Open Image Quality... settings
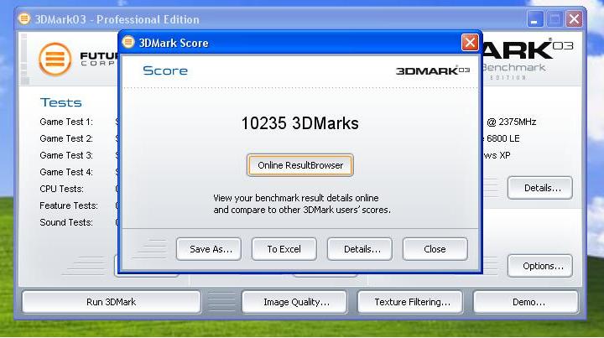 tap(294, 302)
